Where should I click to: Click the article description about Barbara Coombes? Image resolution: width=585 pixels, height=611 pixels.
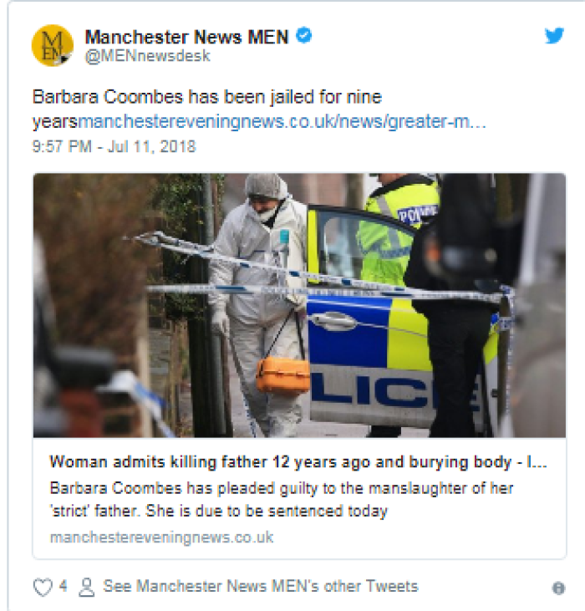point(282,499)
